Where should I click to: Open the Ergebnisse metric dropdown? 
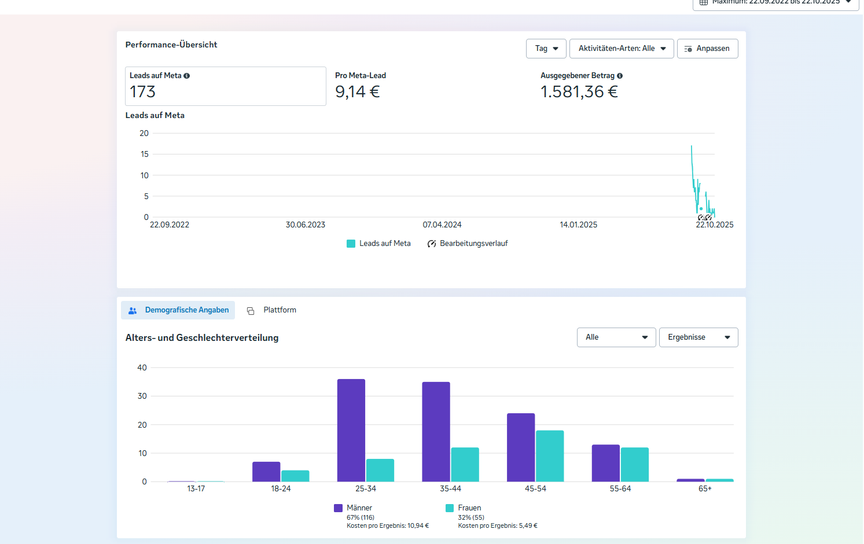coord(698,337)
